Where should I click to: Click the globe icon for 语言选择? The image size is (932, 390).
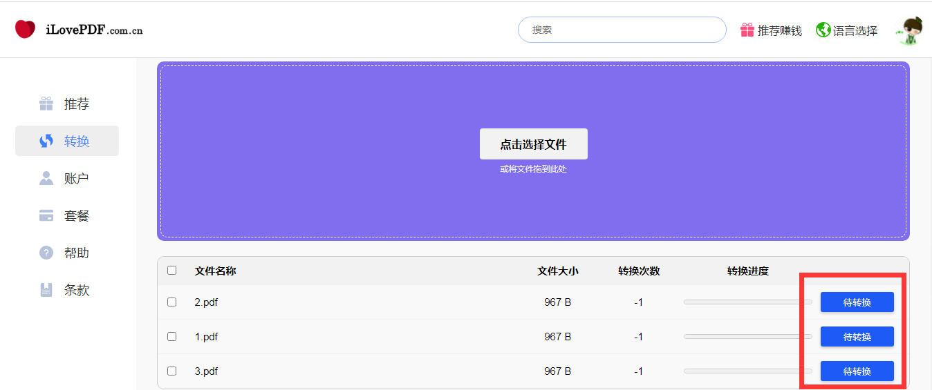click(823, 30)
